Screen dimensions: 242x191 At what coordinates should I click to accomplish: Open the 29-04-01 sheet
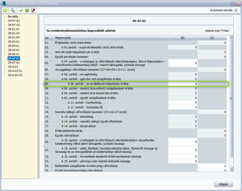click(14, 46)
